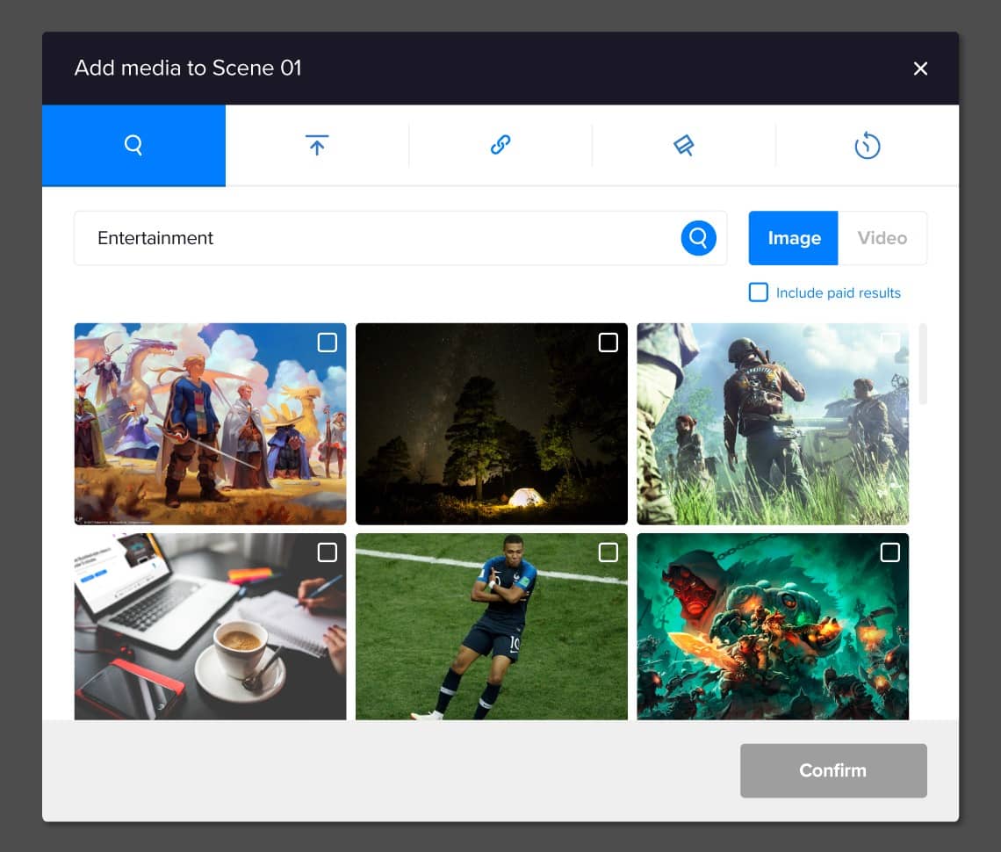Select the soccer player on grass thumbnail
Image resolution: width=1001 pixels, height=852 pixels.
492,627
